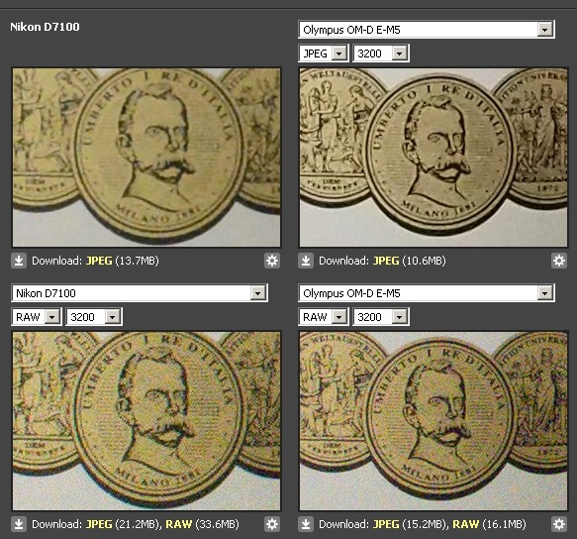Click the bottom-left Nikon RAW coin sample image
This screenshot has width=577, height=539.
point(146,420)
